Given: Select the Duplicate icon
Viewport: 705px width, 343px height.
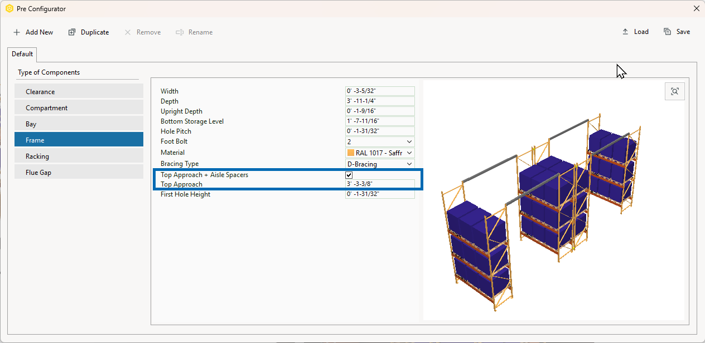Looking at the screenshot, I should point(71,32).
